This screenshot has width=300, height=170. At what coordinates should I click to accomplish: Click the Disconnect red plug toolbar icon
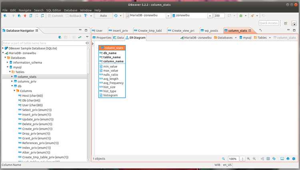coord(25,16)
